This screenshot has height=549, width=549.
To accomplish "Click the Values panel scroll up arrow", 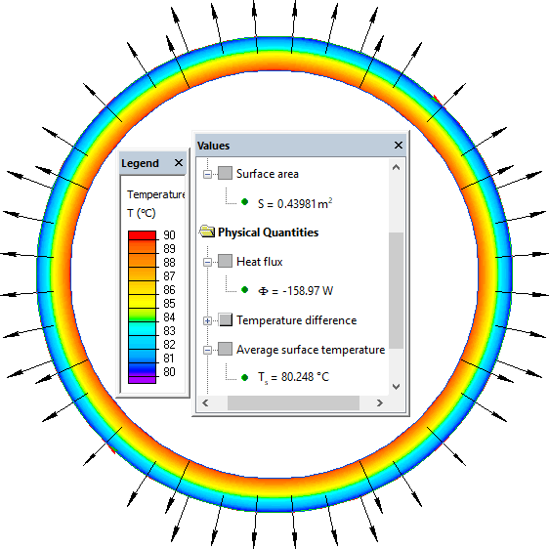I will pyautogui.click(x=396, y=167).
